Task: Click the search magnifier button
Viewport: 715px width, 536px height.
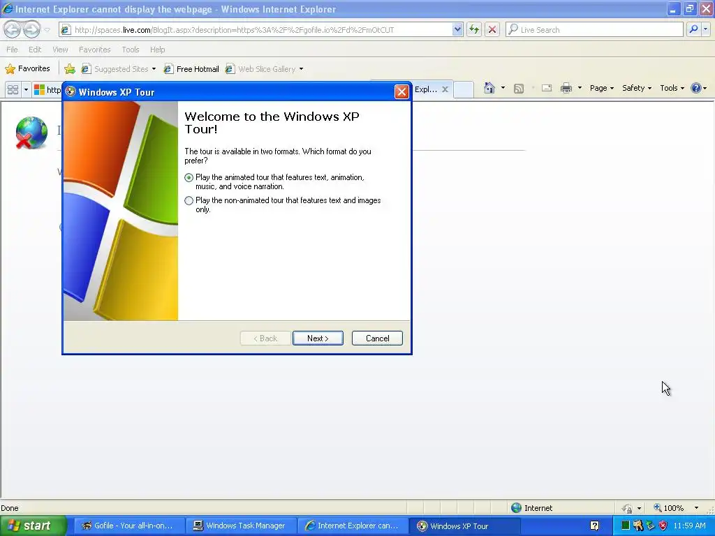Action: (693, 29)
